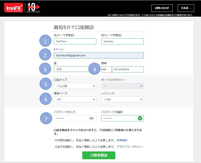The image size is (201, 163).
Task: Click the 最短5分で口座開設 heading
Action: coord(74,27)
